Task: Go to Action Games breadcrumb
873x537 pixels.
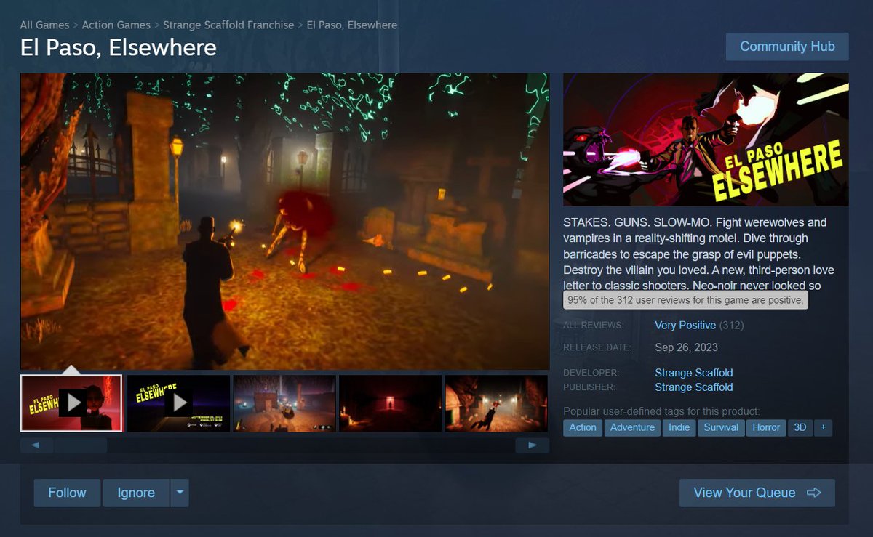Action: click(x=116, y=25)
